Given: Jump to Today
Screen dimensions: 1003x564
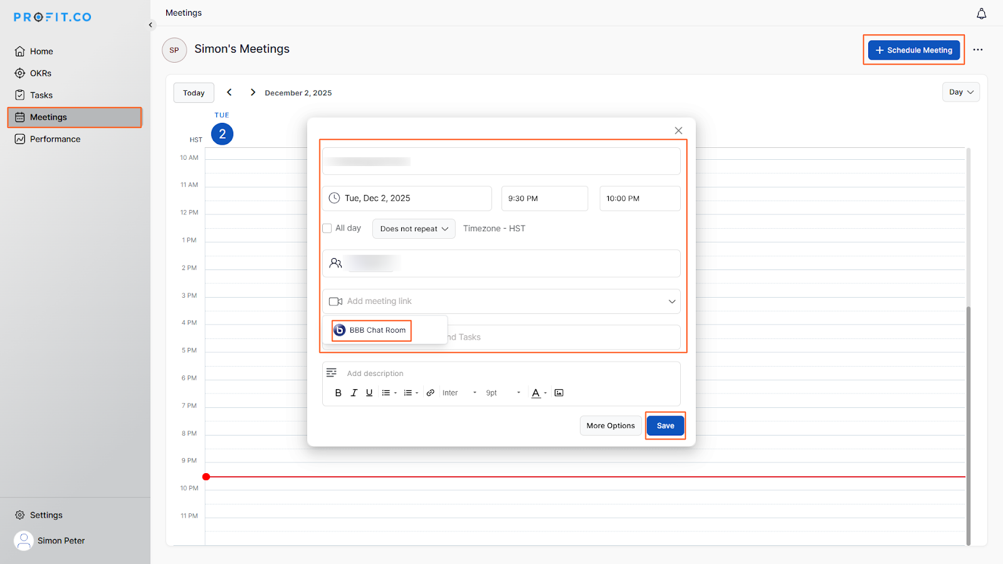Looking at the screenshot, I should 194,93.
